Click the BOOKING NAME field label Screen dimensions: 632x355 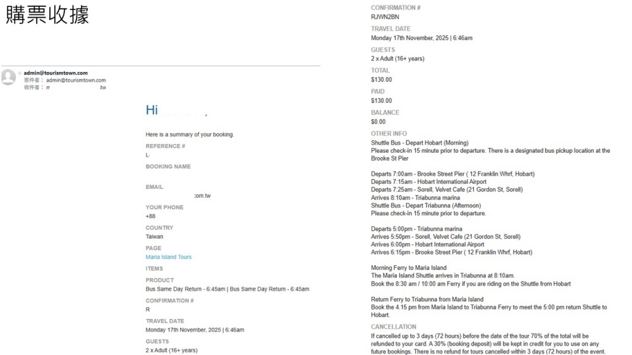tap(167, 167)
